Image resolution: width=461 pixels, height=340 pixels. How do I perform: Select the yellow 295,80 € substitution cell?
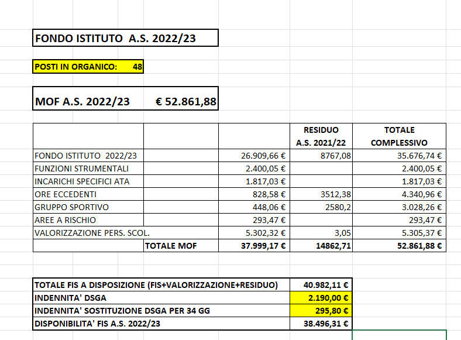click(x=321, y=310)
